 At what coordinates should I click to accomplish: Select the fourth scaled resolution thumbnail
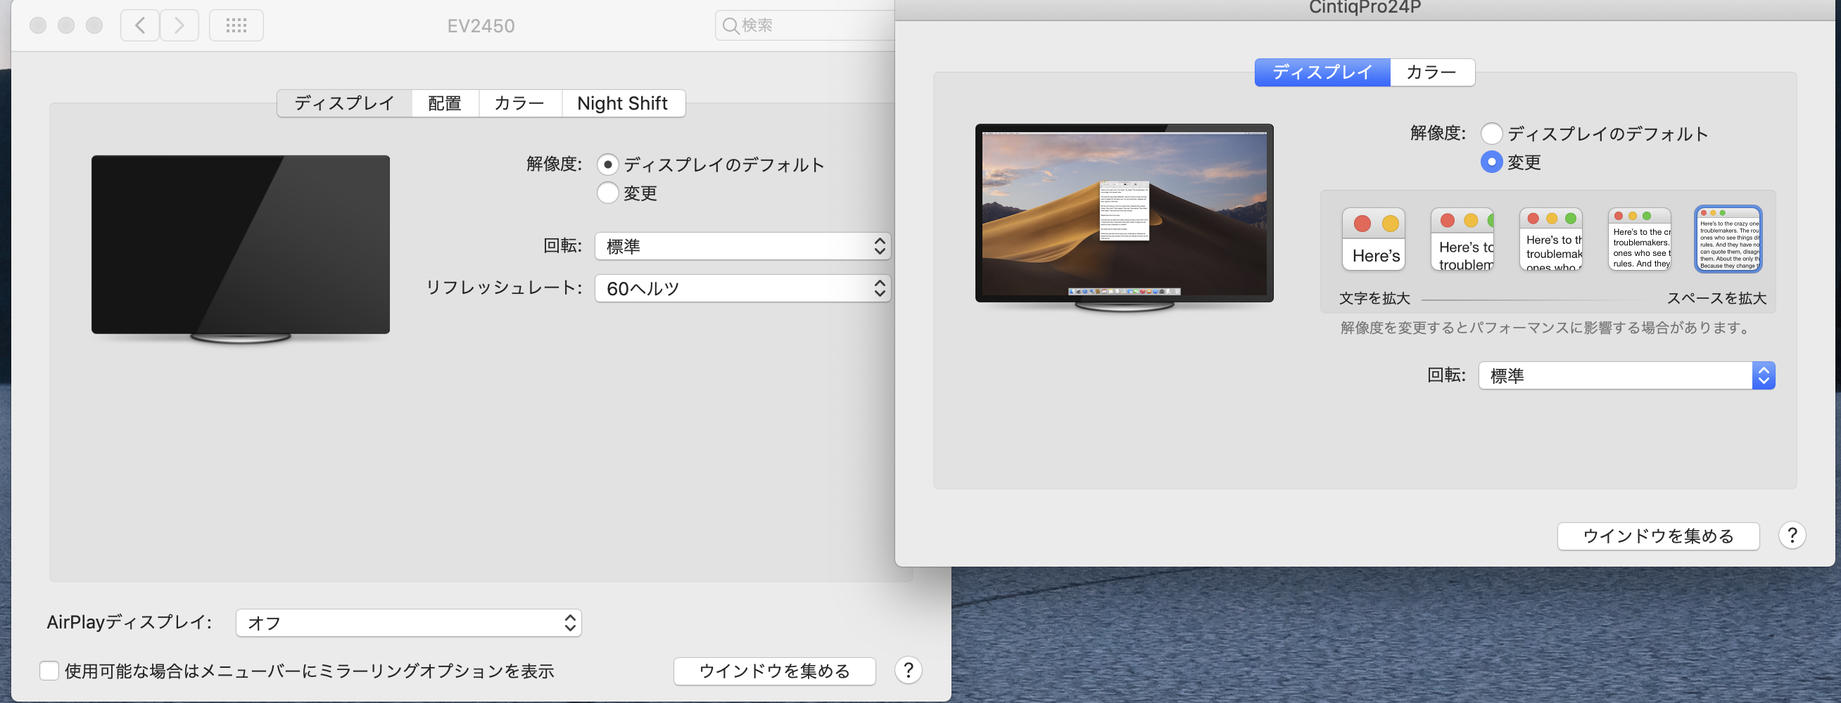tap(1639, 239)
